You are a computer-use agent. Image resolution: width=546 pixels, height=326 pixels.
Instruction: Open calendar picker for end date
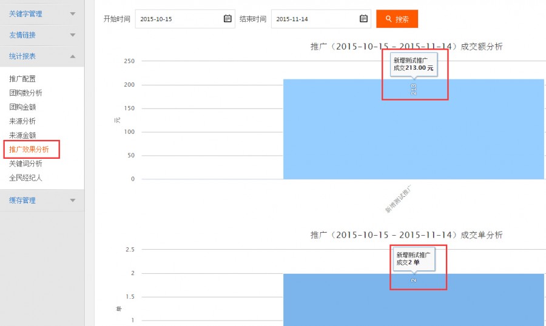coord(363,18)
